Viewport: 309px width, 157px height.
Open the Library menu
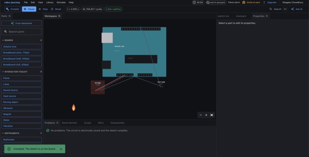(x=50, y=2)
